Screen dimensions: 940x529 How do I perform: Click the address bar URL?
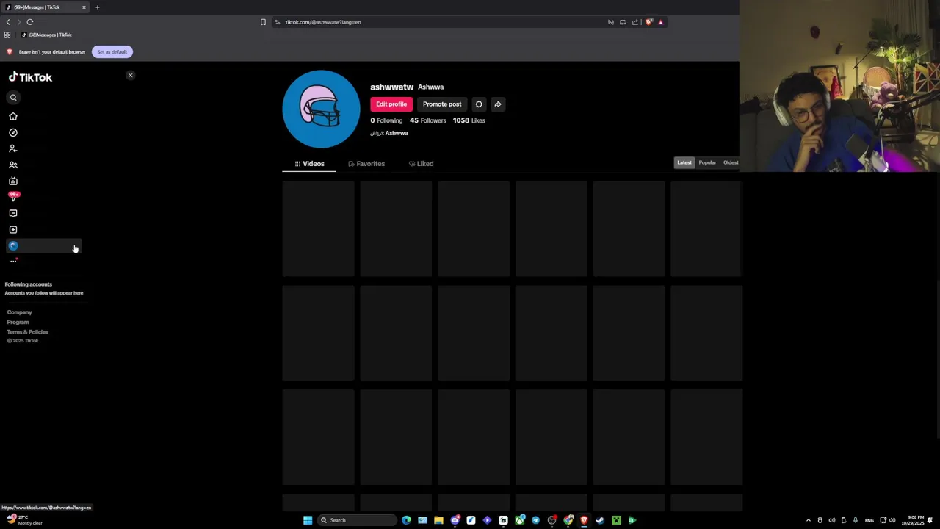[x=323, y=22]
